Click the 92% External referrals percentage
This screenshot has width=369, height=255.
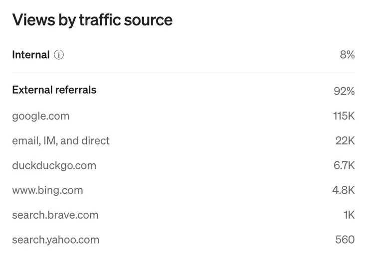(x=344, y=91)
